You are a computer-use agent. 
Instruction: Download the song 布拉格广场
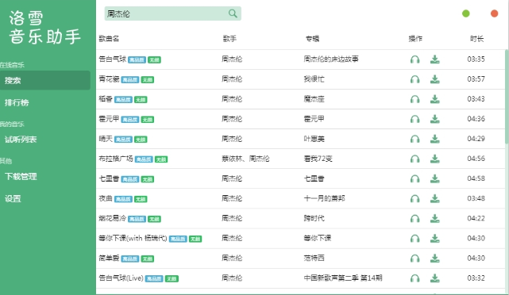435,159
